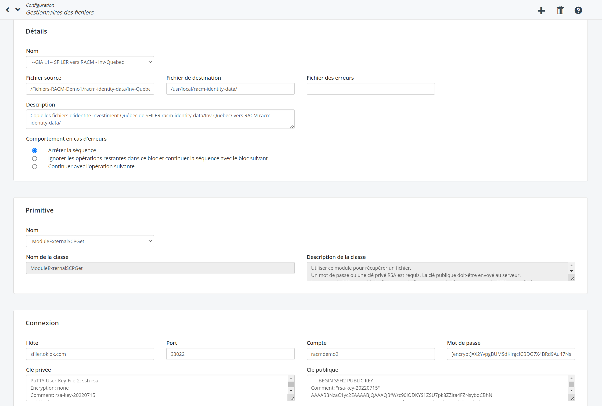Click the Clé privée scrollbar thumb
The height and width of the screenshot is (406, 602).
tap(291, 384)
